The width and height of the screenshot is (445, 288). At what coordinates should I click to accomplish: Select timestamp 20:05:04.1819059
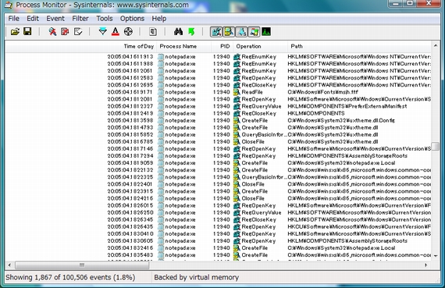[x=130, y=163]
